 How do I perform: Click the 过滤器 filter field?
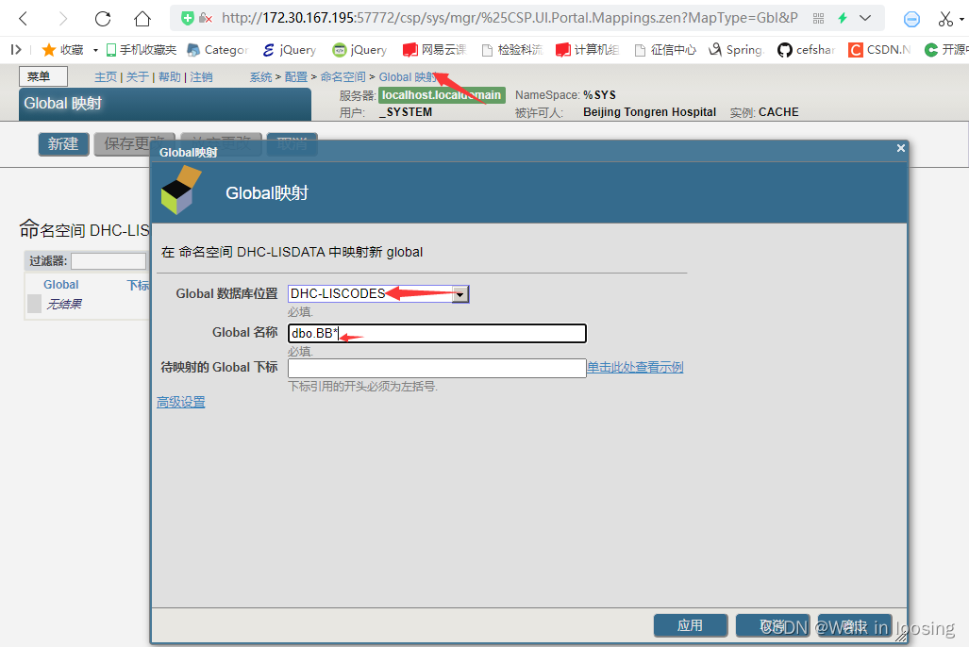(x=109, y=260)
